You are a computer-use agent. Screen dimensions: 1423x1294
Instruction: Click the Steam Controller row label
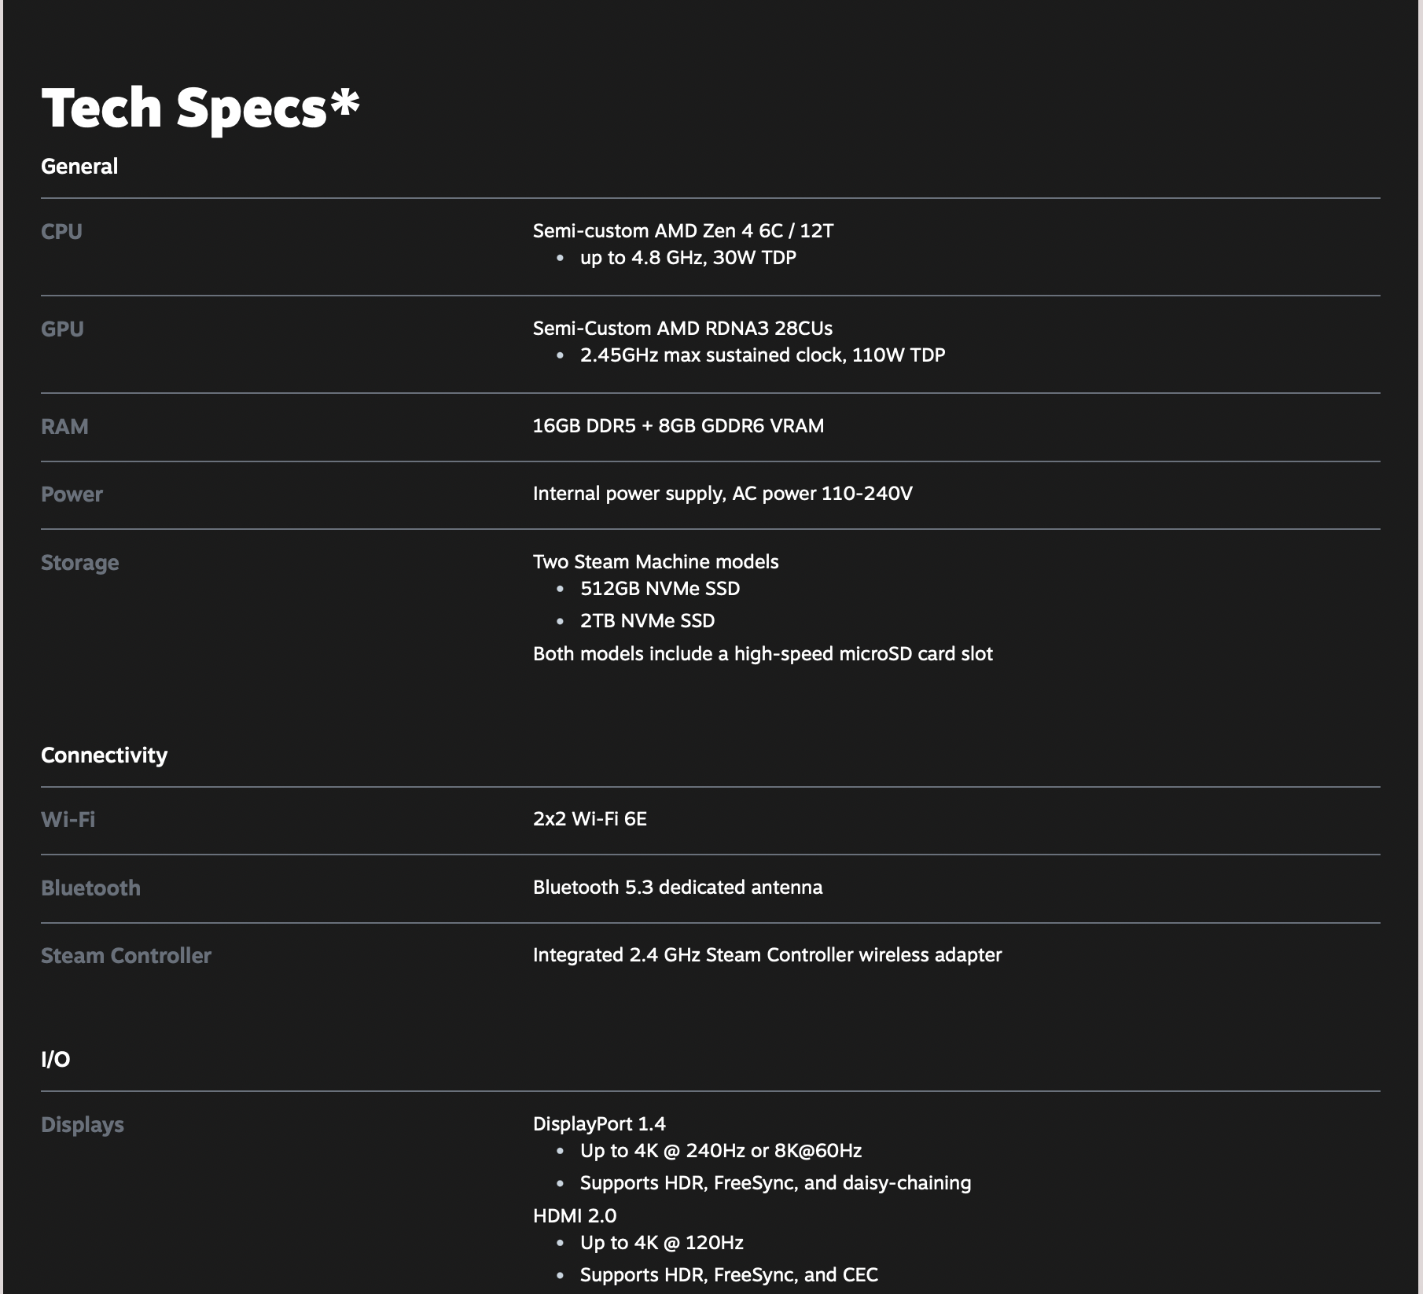click(126, 956)
